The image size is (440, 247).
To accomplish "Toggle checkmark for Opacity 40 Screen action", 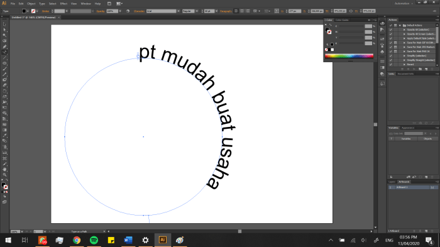I will (390, 34).
